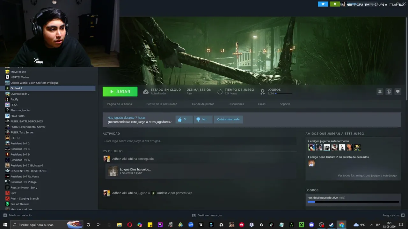408x229 pixels.
Task: Click the ESP language indicator in tray
Action: pos(378,225)
